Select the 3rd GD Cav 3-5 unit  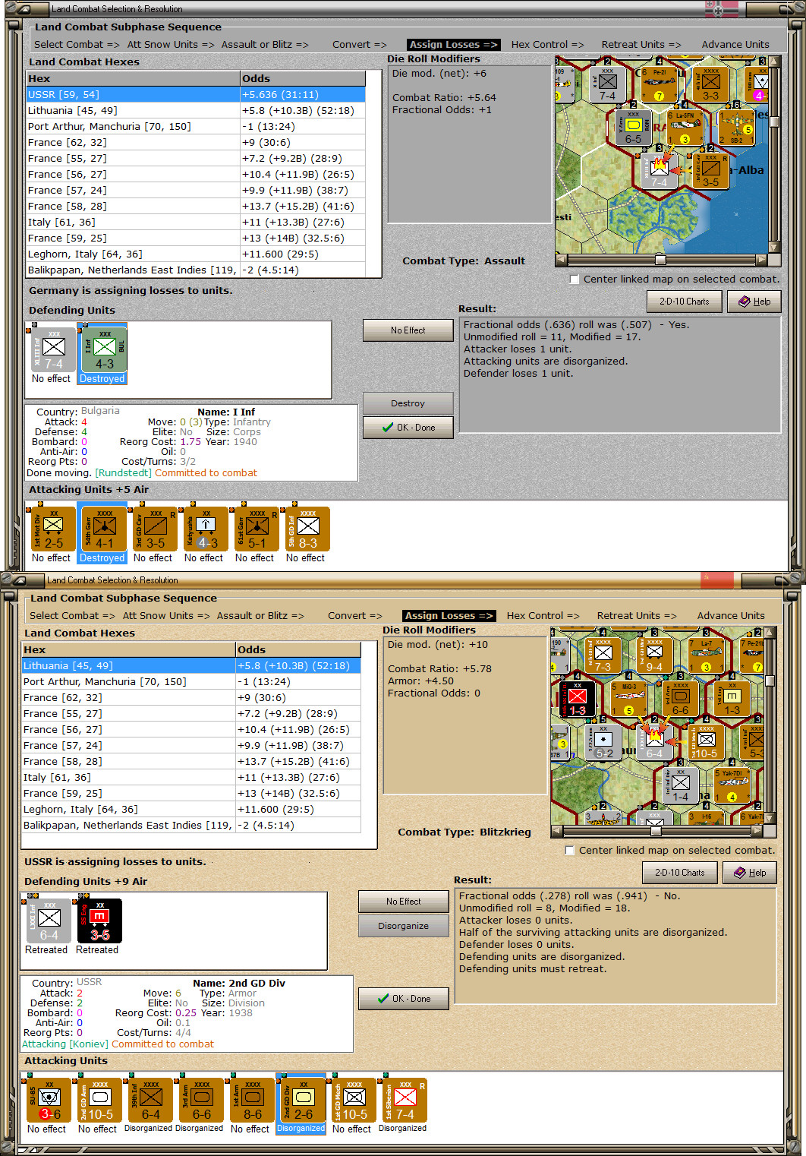tap(155, 529)
